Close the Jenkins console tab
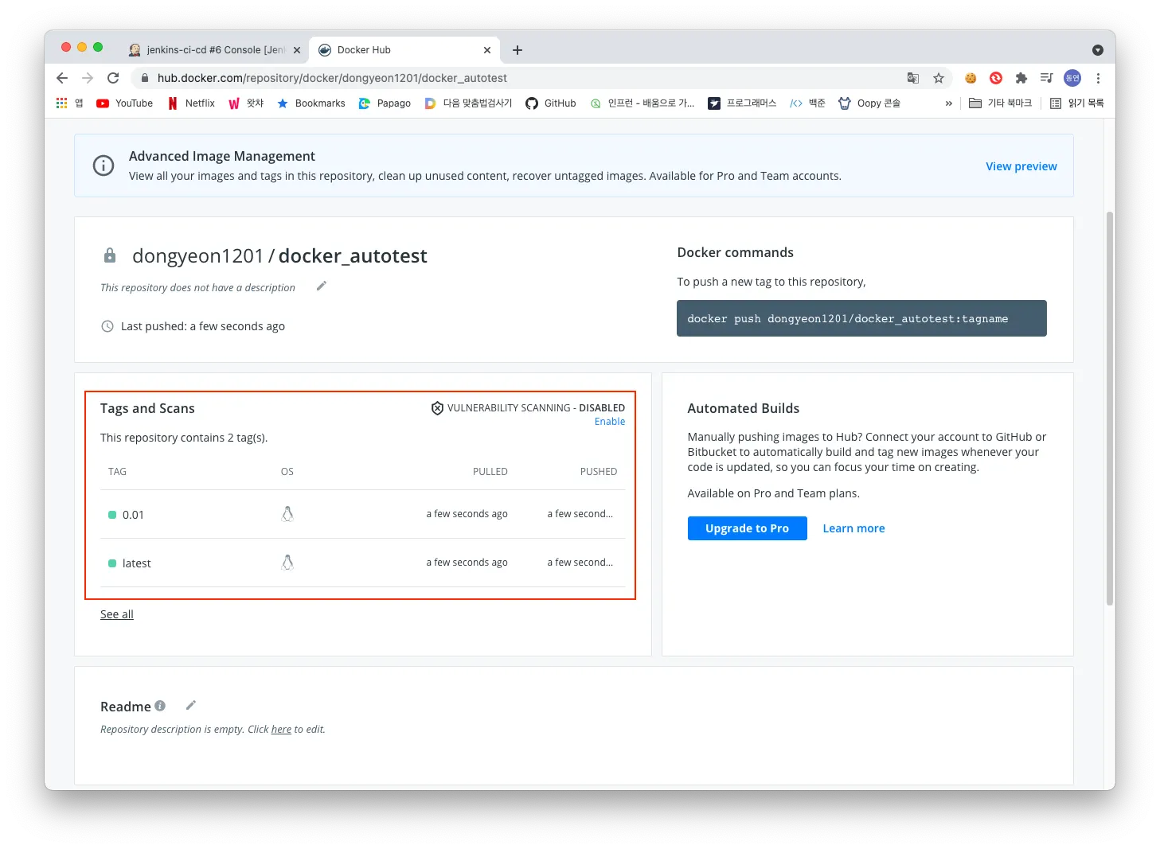Screen dimensions: 1160x849 pos(297,50)
